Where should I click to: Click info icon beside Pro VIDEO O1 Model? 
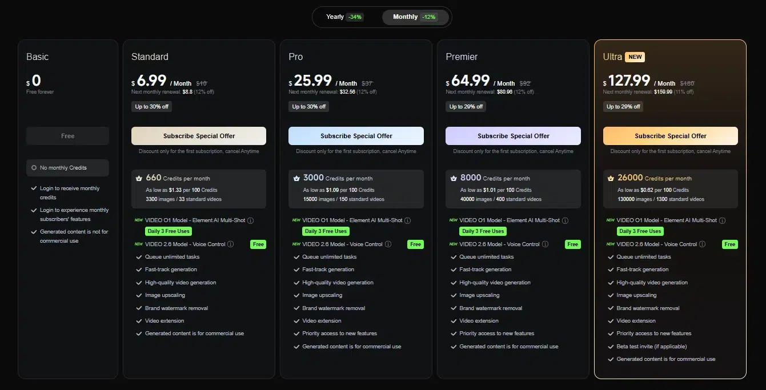click(x=407, y=220)
